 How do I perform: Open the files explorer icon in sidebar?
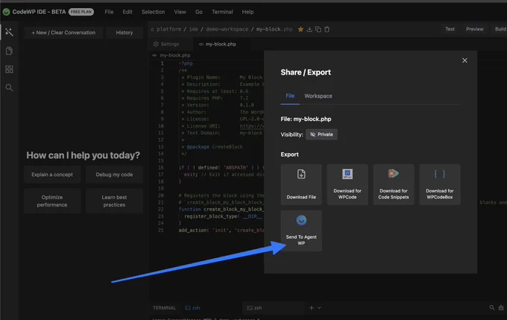coord(9,51)
